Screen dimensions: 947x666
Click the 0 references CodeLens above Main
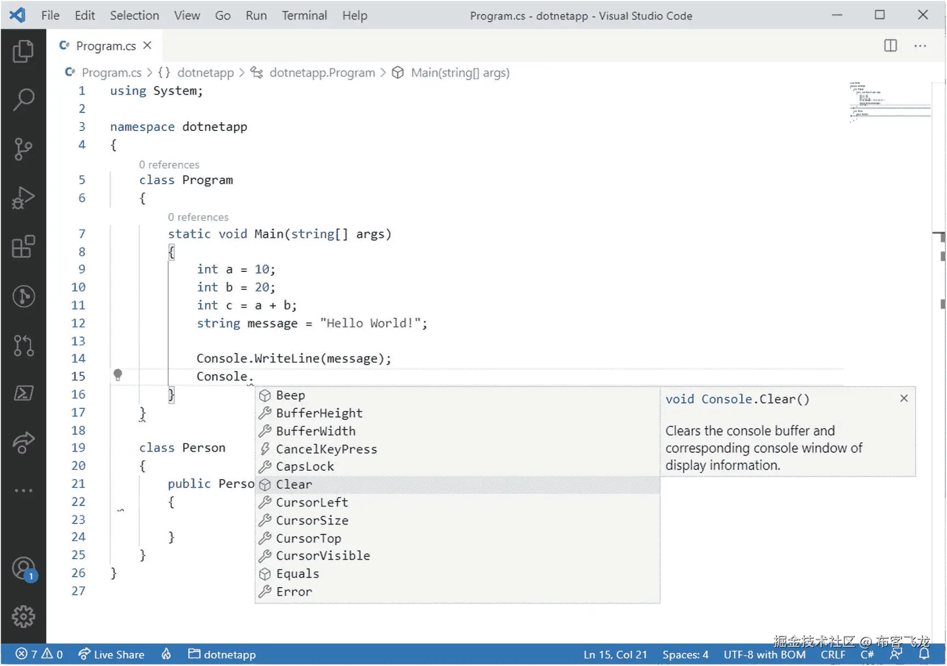point(198,217)
